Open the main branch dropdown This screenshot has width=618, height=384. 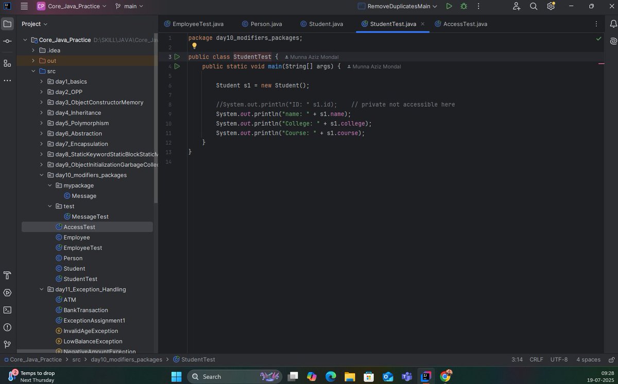(x=130, y=6)
